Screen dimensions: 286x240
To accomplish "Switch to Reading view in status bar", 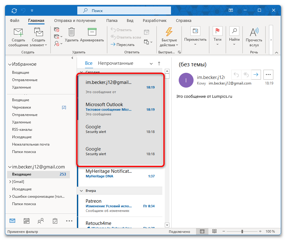I will click(214, 231).
